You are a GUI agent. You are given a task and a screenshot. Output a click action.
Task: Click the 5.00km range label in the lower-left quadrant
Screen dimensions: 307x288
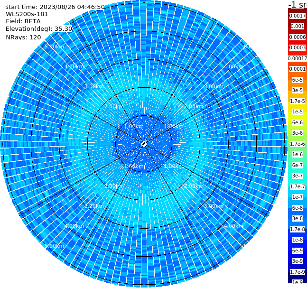point(54,246)
